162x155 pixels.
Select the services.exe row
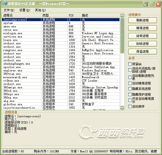click(x=61, y=36)
